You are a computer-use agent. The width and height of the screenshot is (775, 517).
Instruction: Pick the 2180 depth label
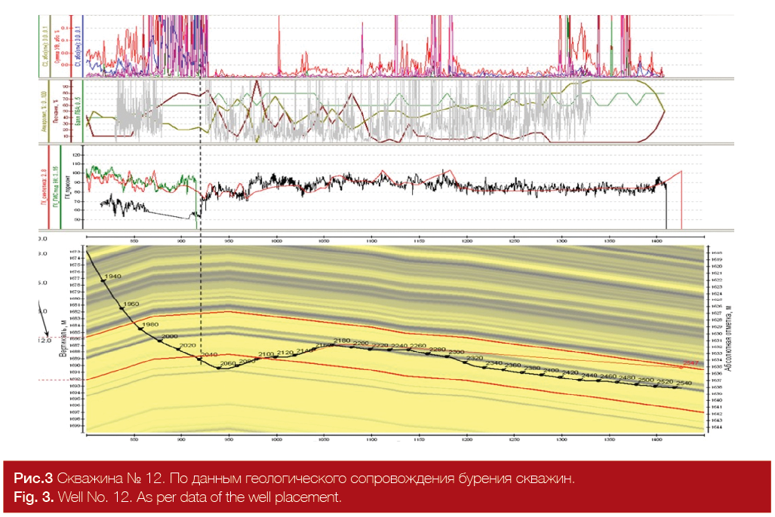[342, 341]
